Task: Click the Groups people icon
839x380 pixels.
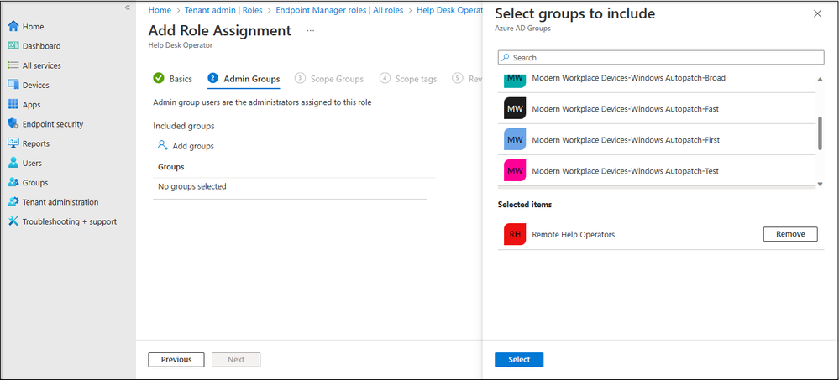Action: [13, 182]
